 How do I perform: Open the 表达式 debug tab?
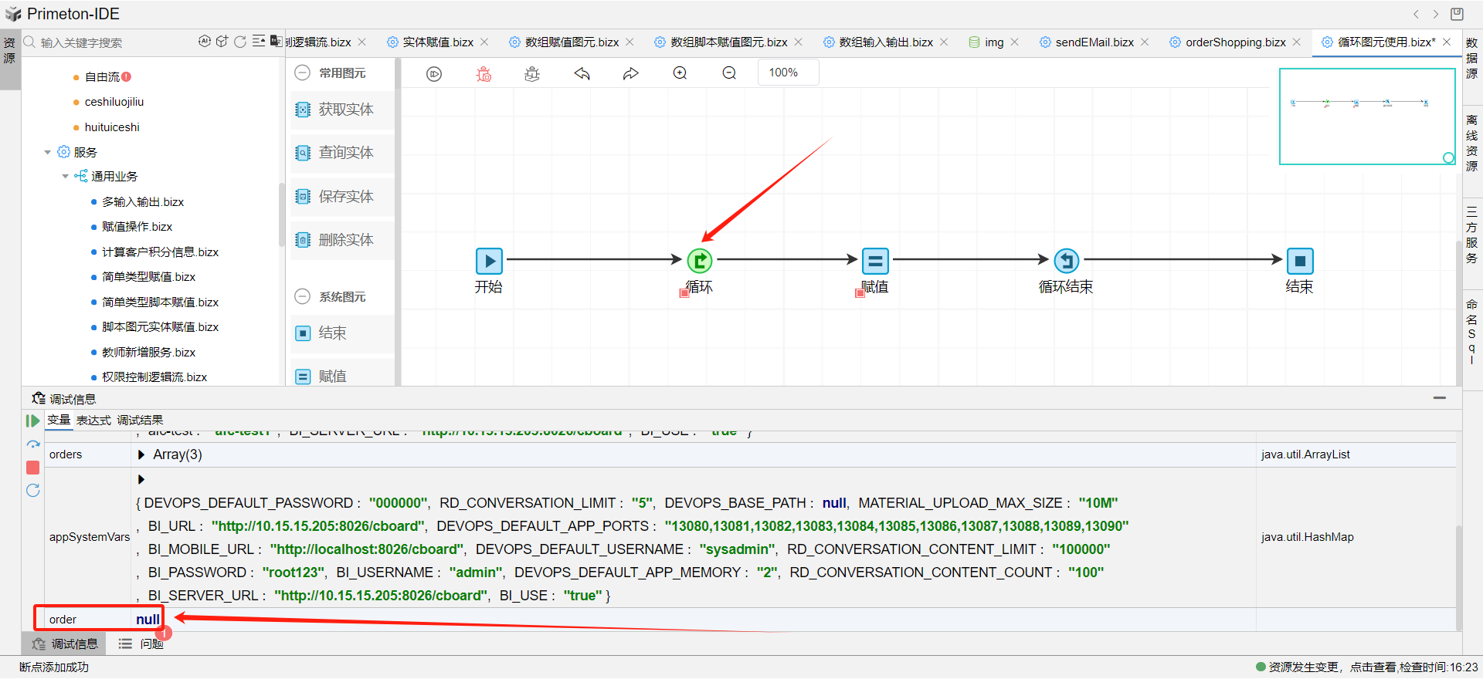[93, 420]
